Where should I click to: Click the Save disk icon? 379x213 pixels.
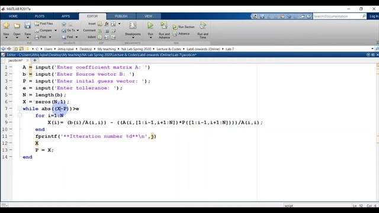[x=28, y=25]
